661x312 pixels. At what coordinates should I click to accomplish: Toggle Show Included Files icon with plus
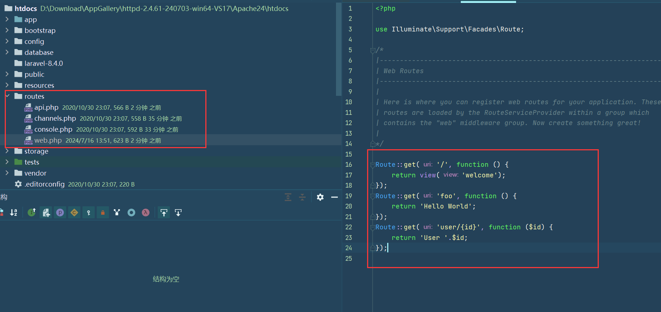pyautogui.click(x=46, y=213)
